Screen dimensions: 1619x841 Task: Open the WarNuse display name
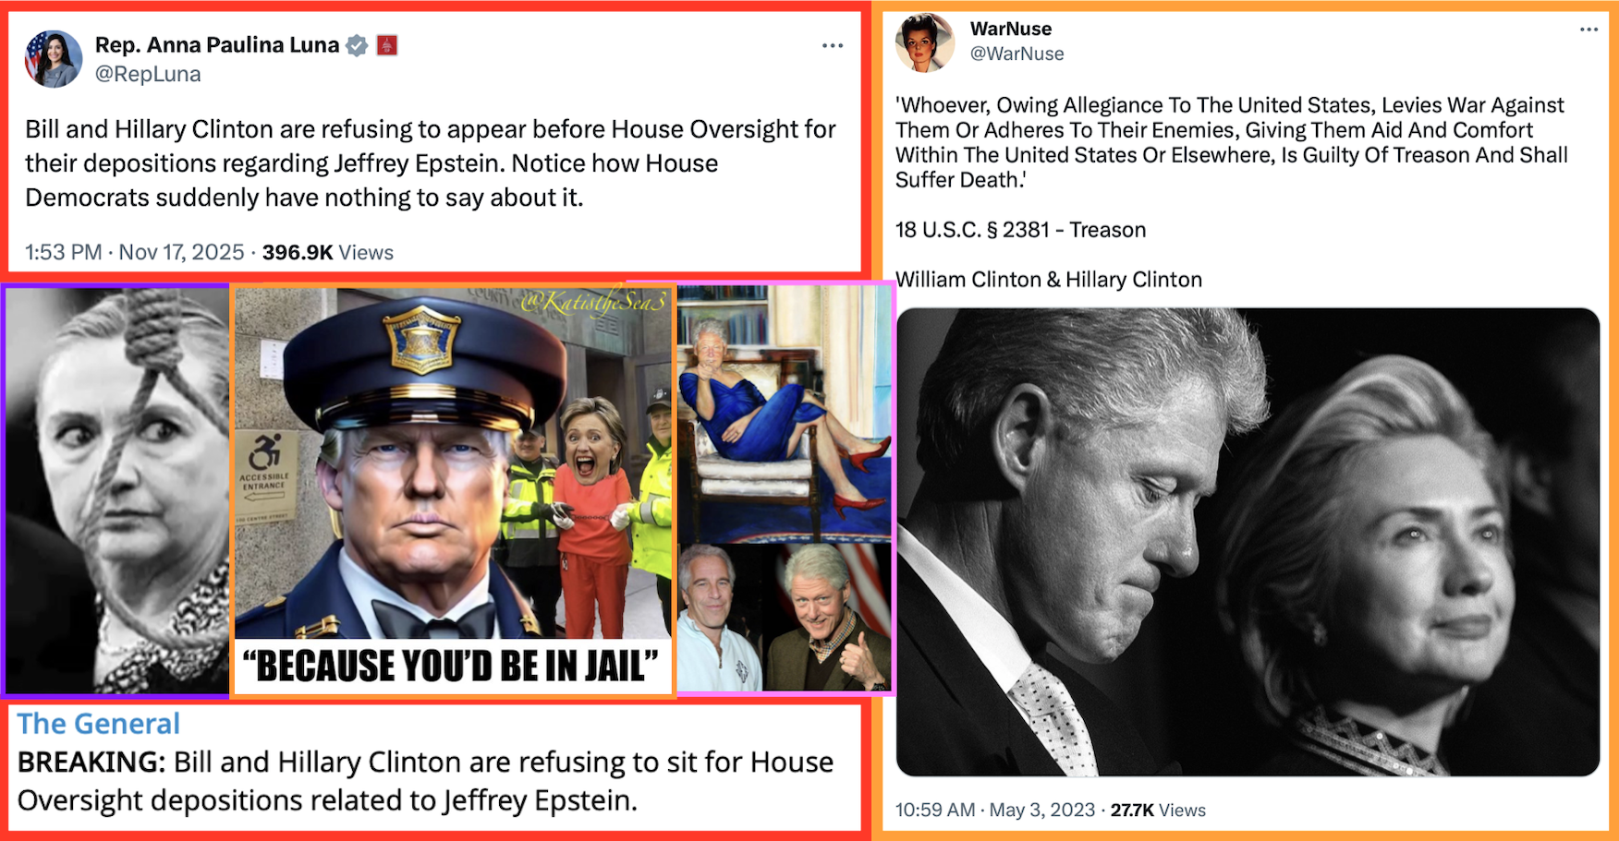(1011, 29)
